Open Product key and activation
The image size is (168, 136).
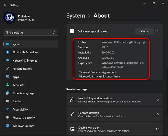[114, 100]
